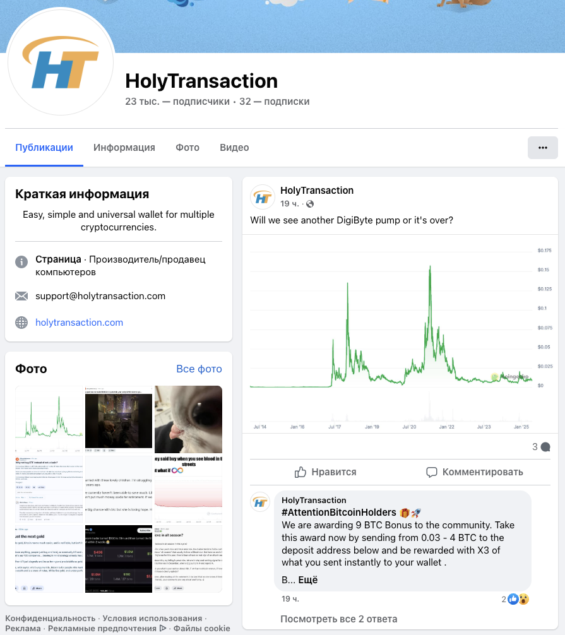Switch to the Публикации tab
The width and height of the screenshot is (565, 635).
click(x=44, y=148)
